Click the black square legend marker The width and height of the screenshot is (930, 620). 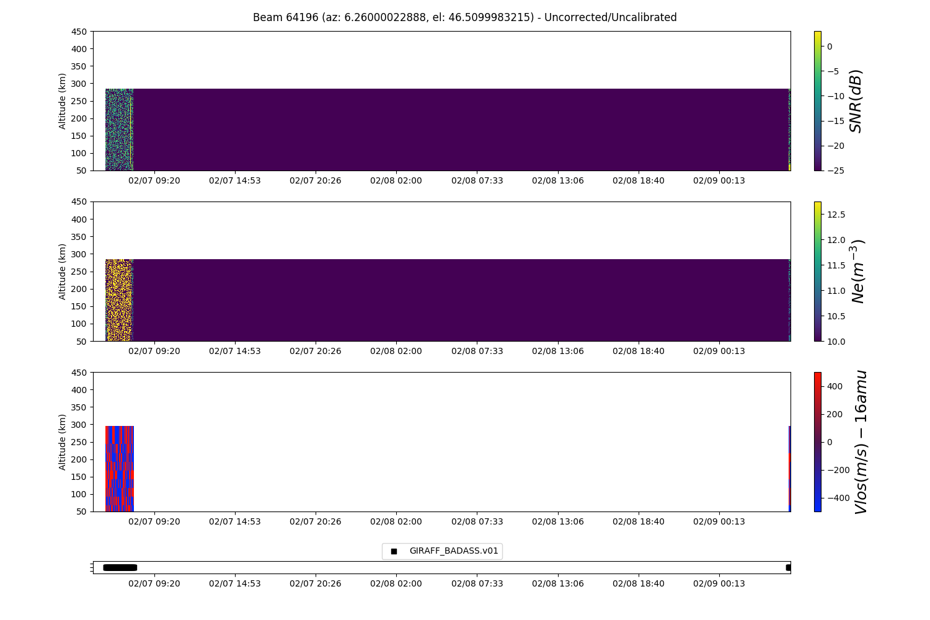(x=394, y=551)
